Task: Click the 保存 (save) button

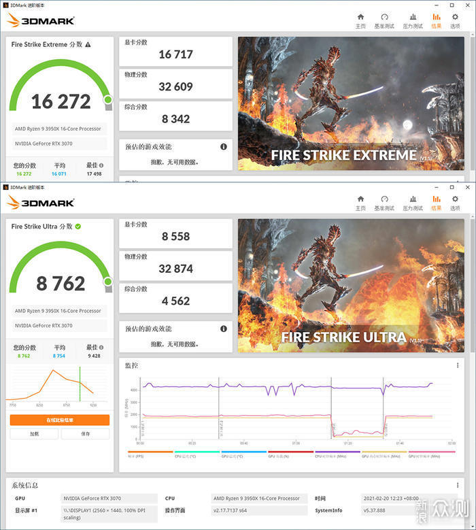Action: point(86,433)
